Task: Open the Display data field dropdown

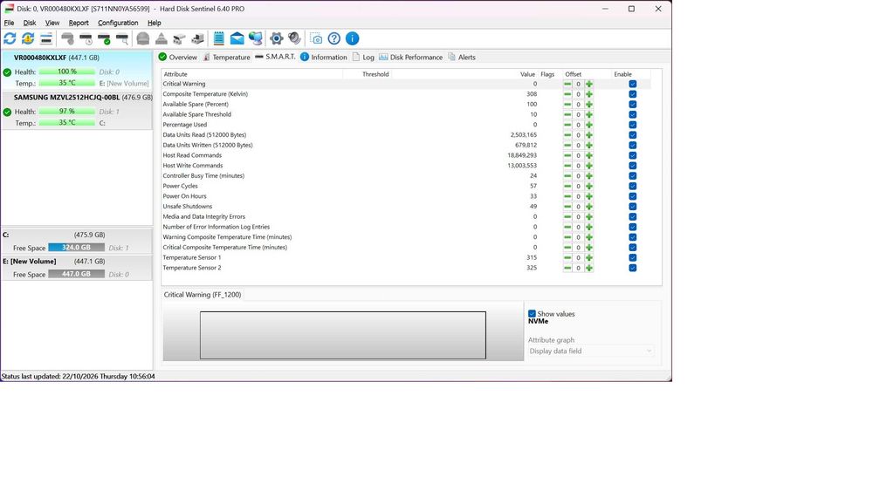Action: point(590,351)
